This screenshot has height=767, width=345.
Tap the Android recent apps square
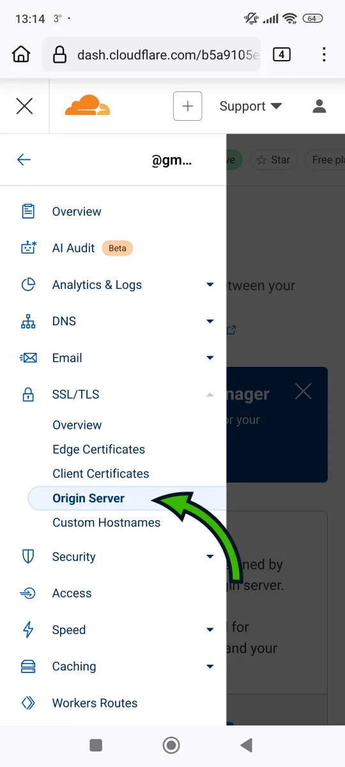pyautogui.click(x=96, y=745)
